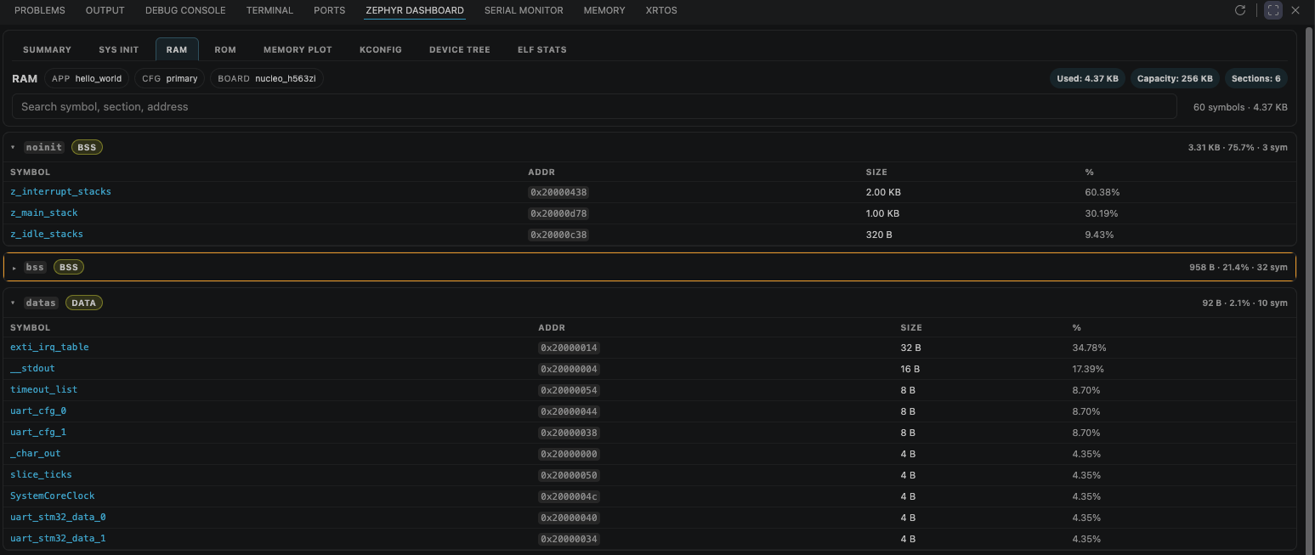The image size is (1315, 555).
Task: Click address 0x20000c38
Action: pos(558,235)
